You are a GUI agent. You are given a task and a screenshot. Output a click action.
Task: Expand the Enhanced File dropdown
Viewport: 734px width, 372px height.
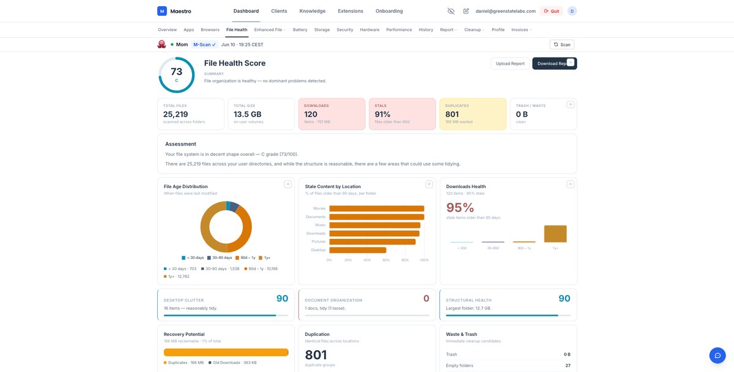(x=270, y=30)
